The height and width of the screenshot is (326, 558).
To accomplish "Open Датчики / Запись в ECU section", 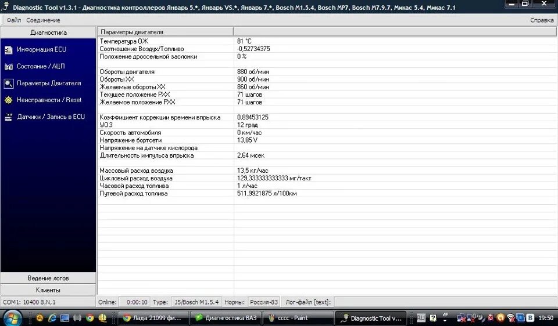I will (45, 117).
